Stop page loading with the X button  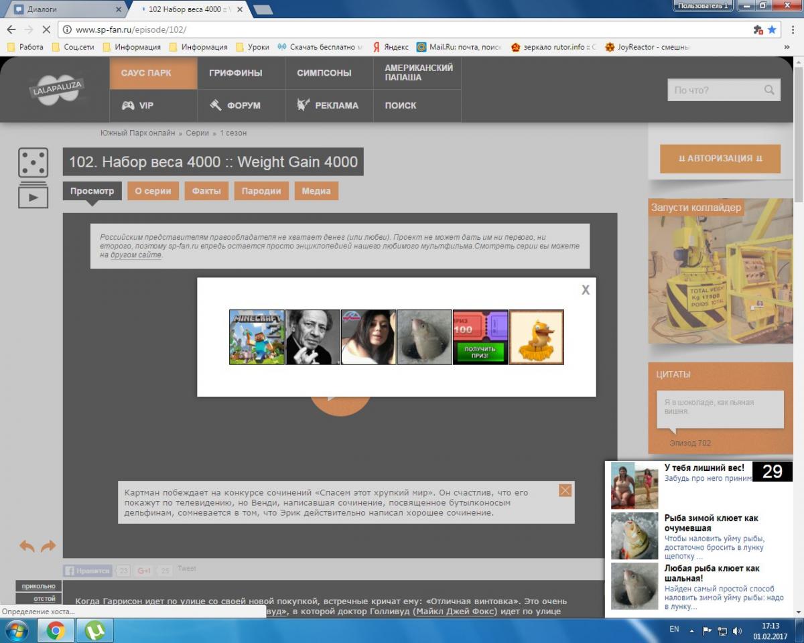click(x=47, y=30)
